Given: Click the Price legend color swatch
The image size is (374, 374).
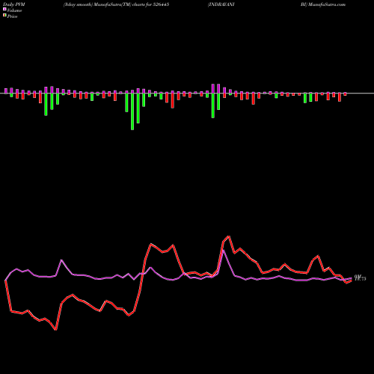Looking at the screenshot, I should click(4, 16).
